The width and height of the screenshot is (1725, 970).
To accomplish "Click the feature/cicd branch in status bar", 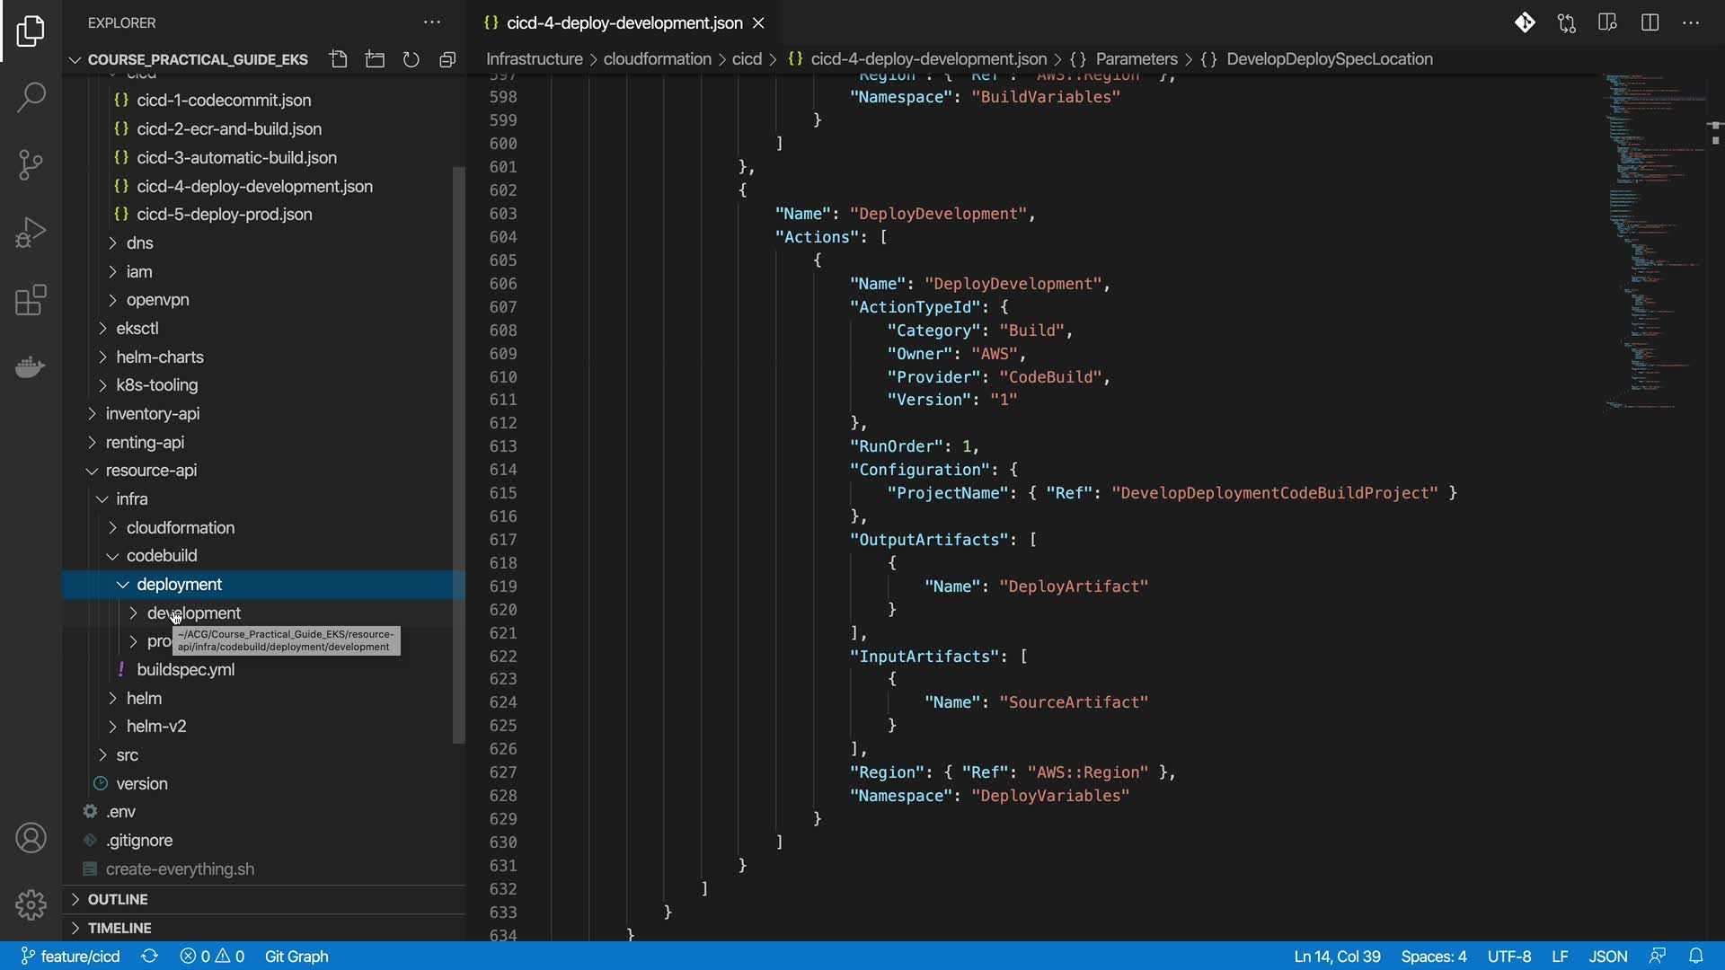I will click(70, 957).
